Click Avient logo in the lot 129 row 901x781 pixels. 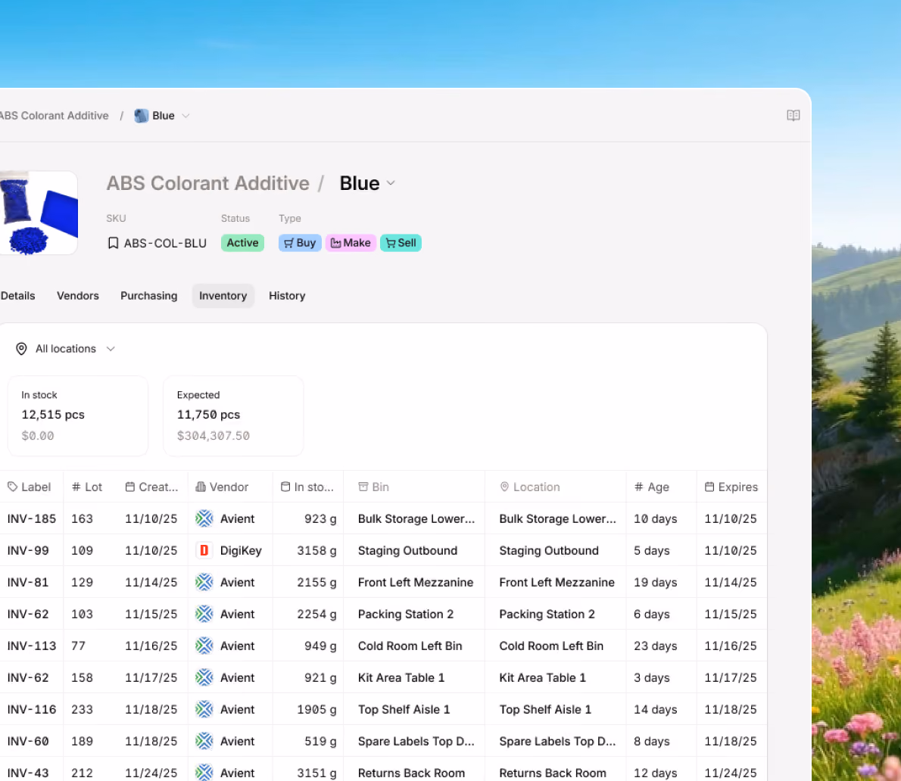204,582
